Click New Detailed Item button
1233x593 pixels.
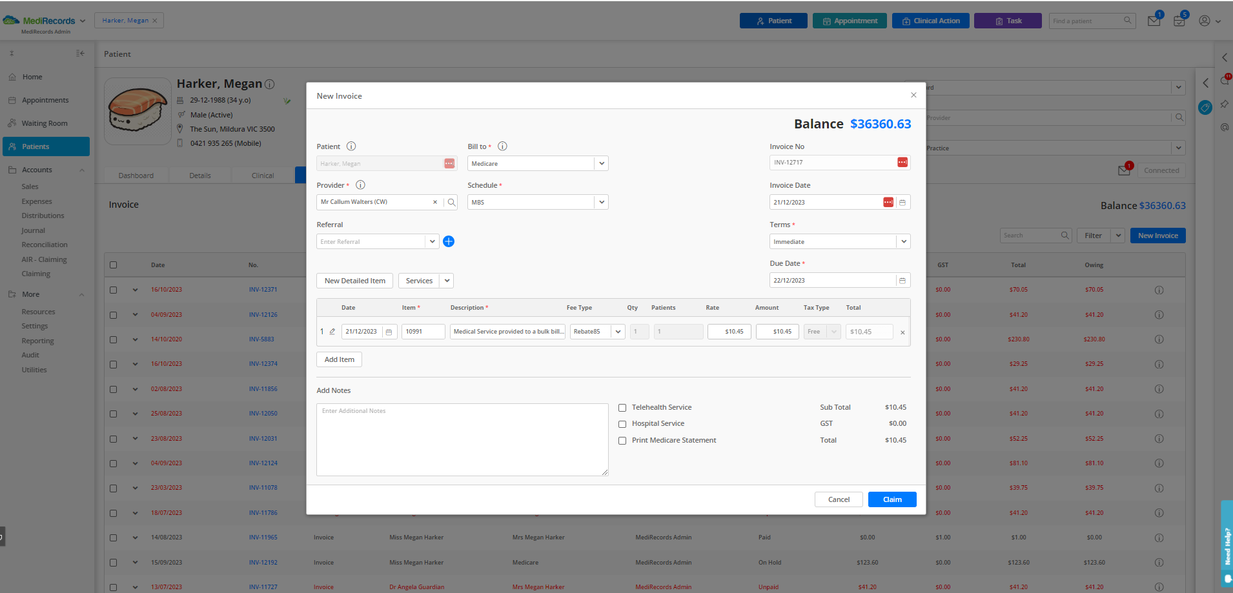[354, 281]
